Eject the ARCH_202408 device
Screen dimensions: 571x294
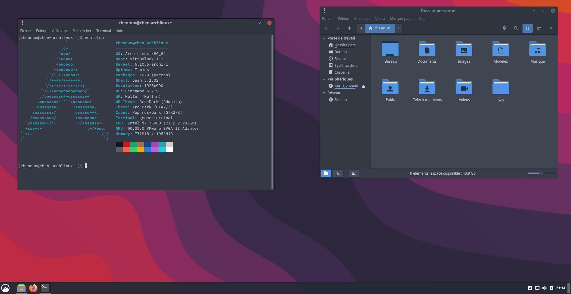point(363,86)
